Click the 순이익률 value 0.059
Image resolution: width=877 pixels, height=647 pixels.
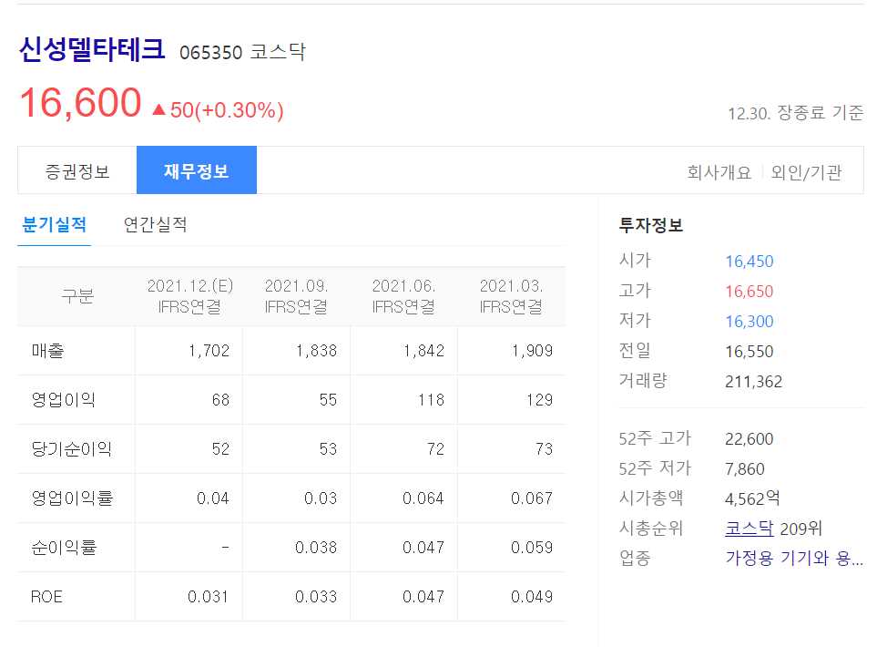tap(531, 548)
